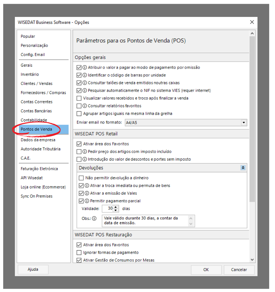
Task: Enable Consultar relatórios favoritos checkbox
Action: click(x=79, y=106)
